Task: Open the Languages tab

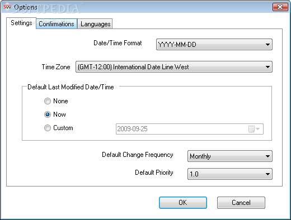Action: (95, 24)
